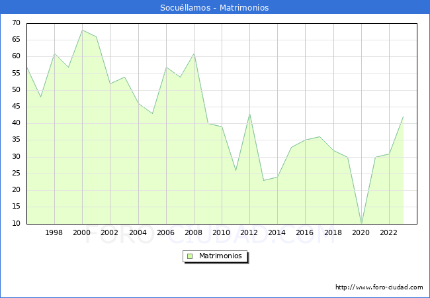The image size is (430, 298).
Task: Click the 40 y-axis label
Action: pyautogui.click(x=15, y=123)
